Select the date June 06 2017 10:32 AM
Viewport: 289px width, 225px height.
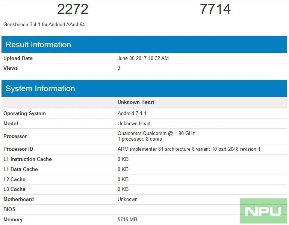(143, 58)
